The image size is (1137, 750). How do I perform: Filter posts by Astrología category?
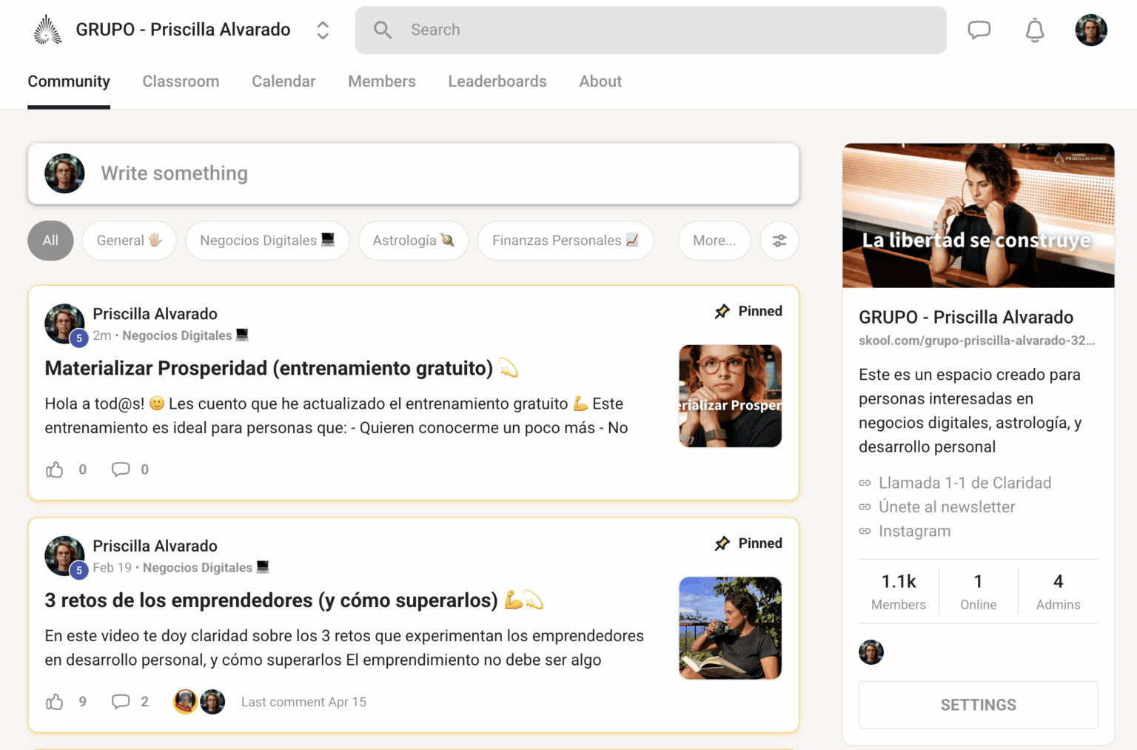coord(413,241)
